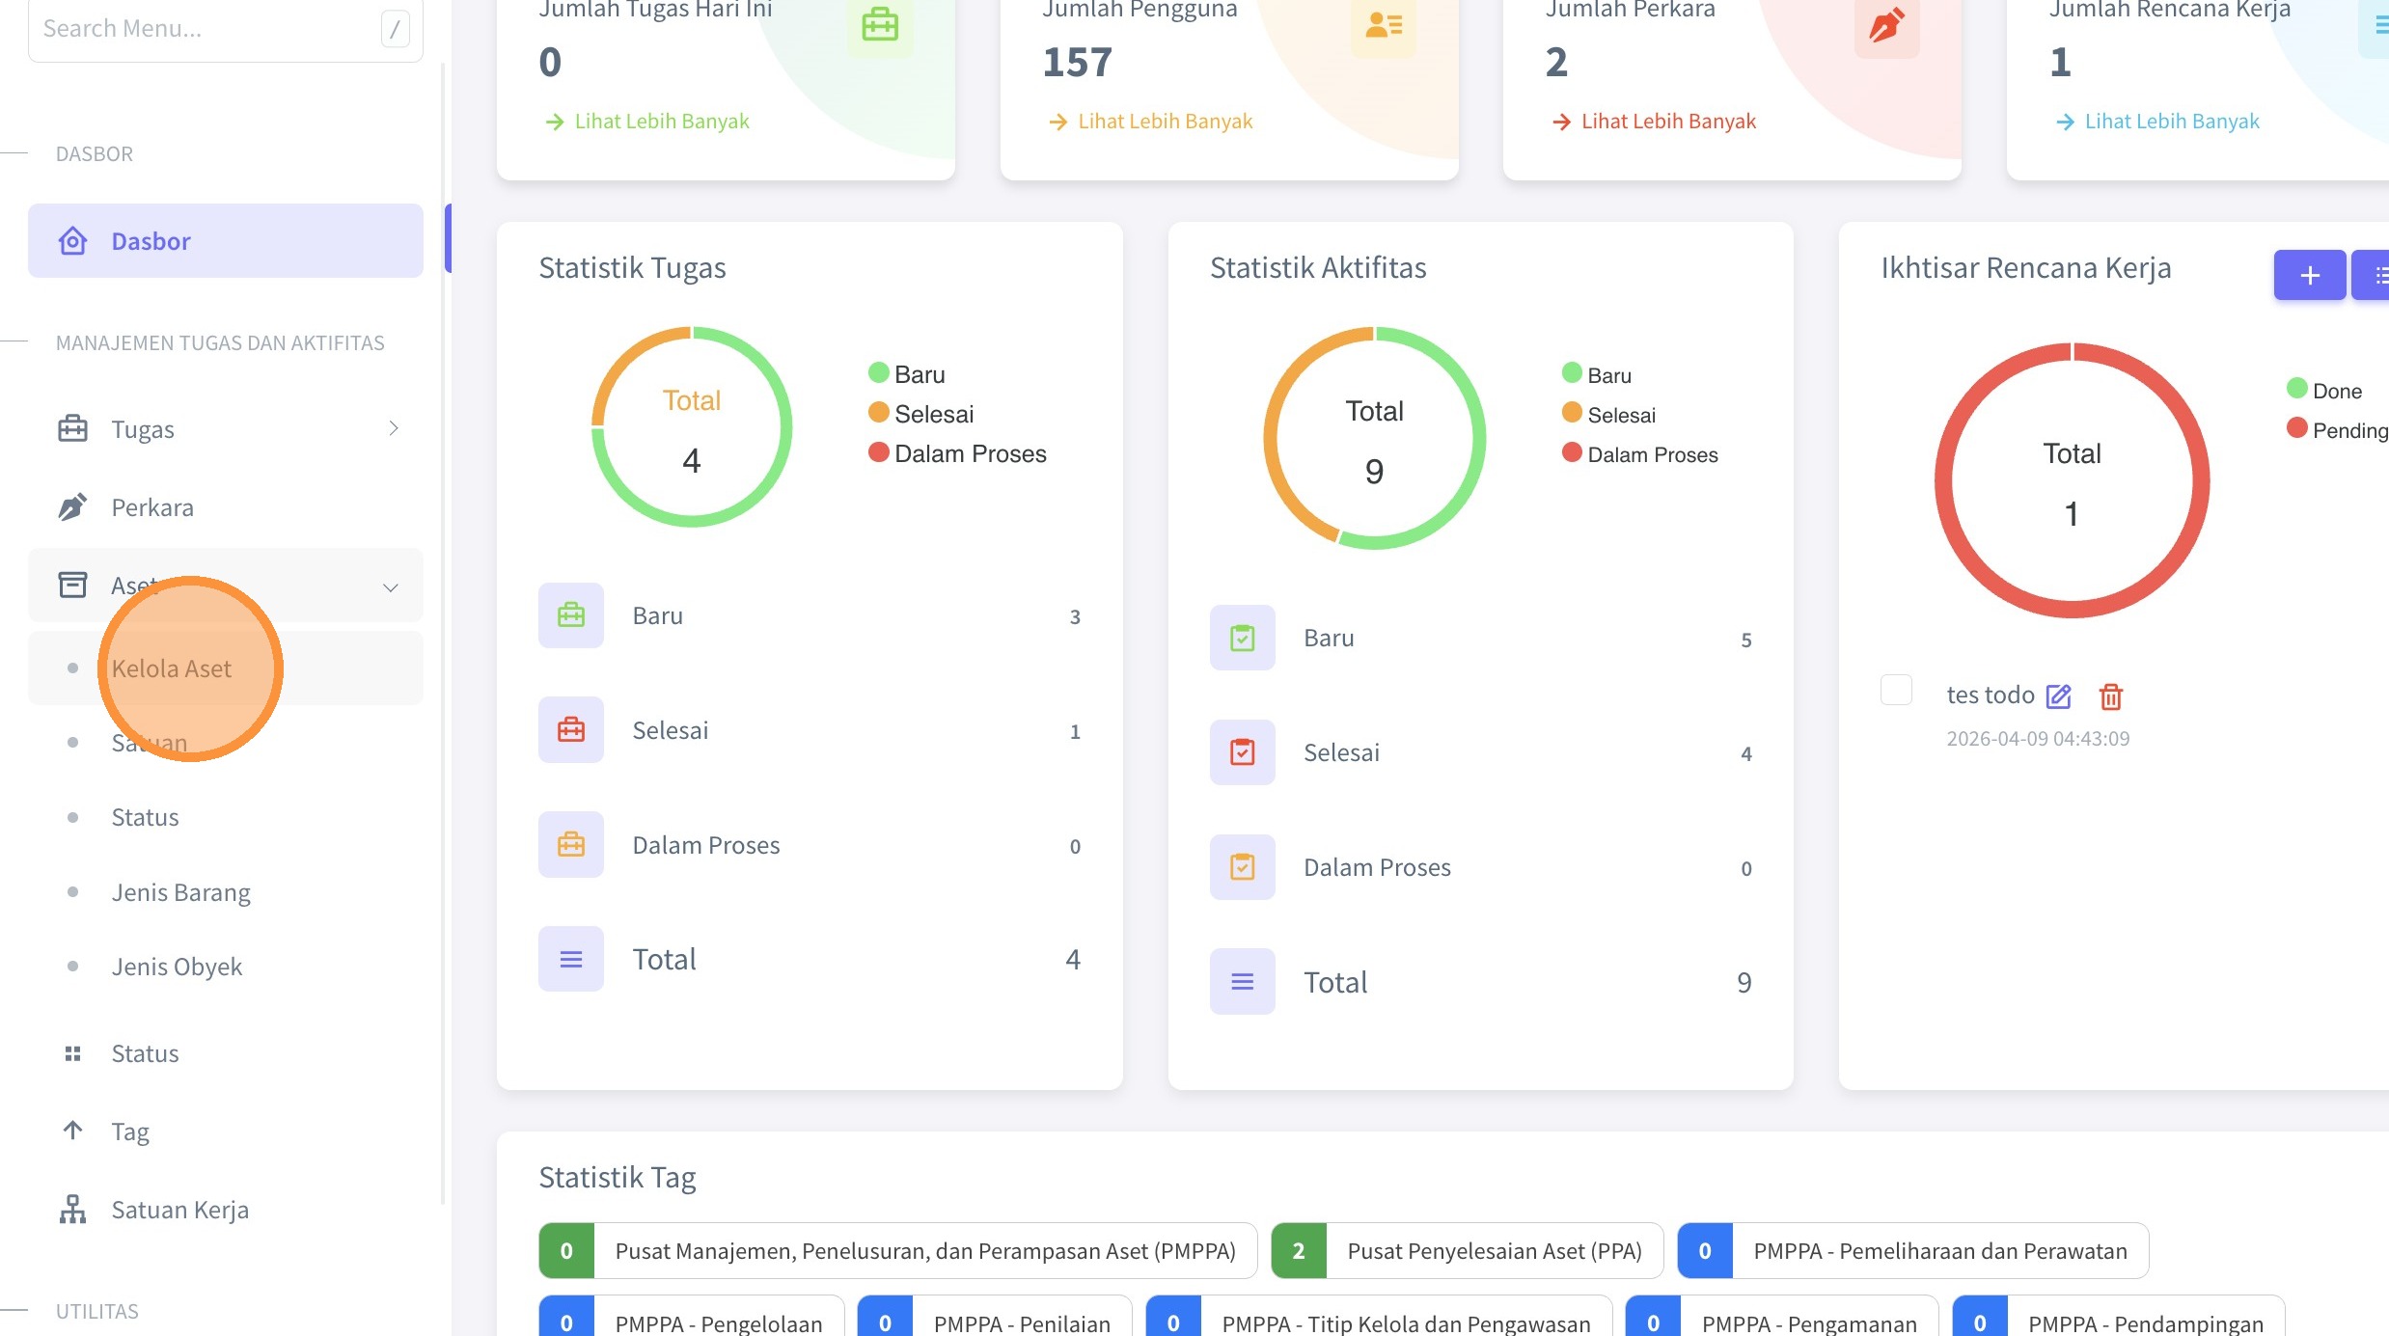Open Status submenu item under Aset
This screenshot has width=2389, height=1336.
pyautogui.click(x=226, y=817)
